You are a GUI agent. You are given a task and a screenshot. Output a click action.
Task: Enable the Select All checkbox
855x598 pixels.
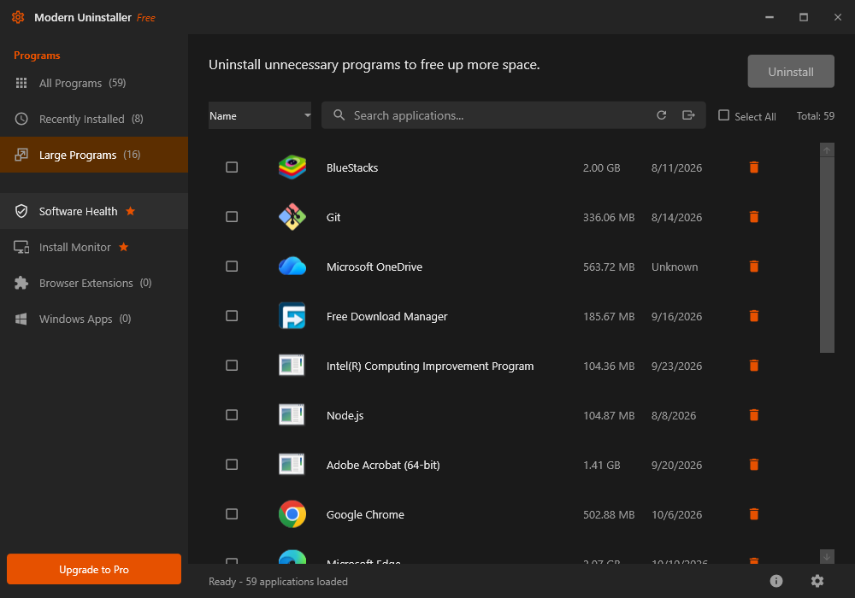pos(723,115)
